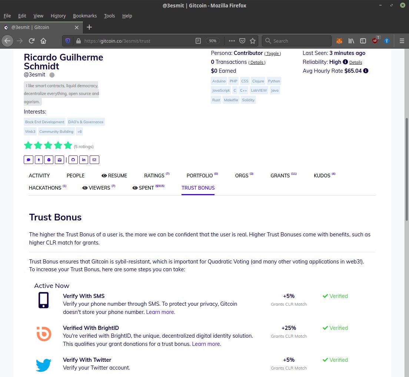Open the Library bookshelf icon
Viewport: 409px width, 377px height.
click(351, 41)
